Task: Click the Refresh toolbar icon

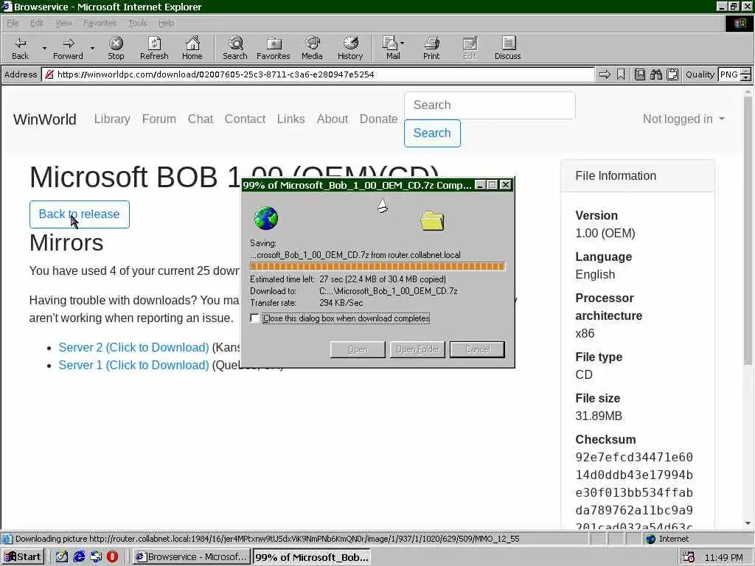Action: pos(154,43)
